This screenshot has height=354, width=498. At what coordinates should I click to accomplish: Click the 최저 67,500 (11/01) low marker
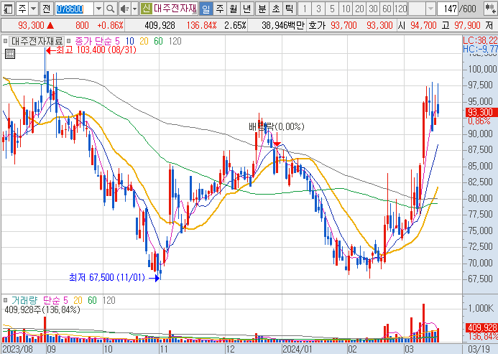click(114, 278)
